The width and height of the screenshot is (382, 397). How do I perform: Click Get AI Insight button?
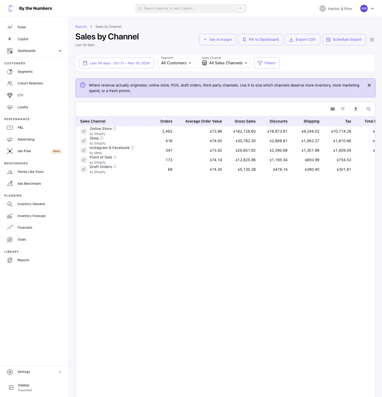218,40
